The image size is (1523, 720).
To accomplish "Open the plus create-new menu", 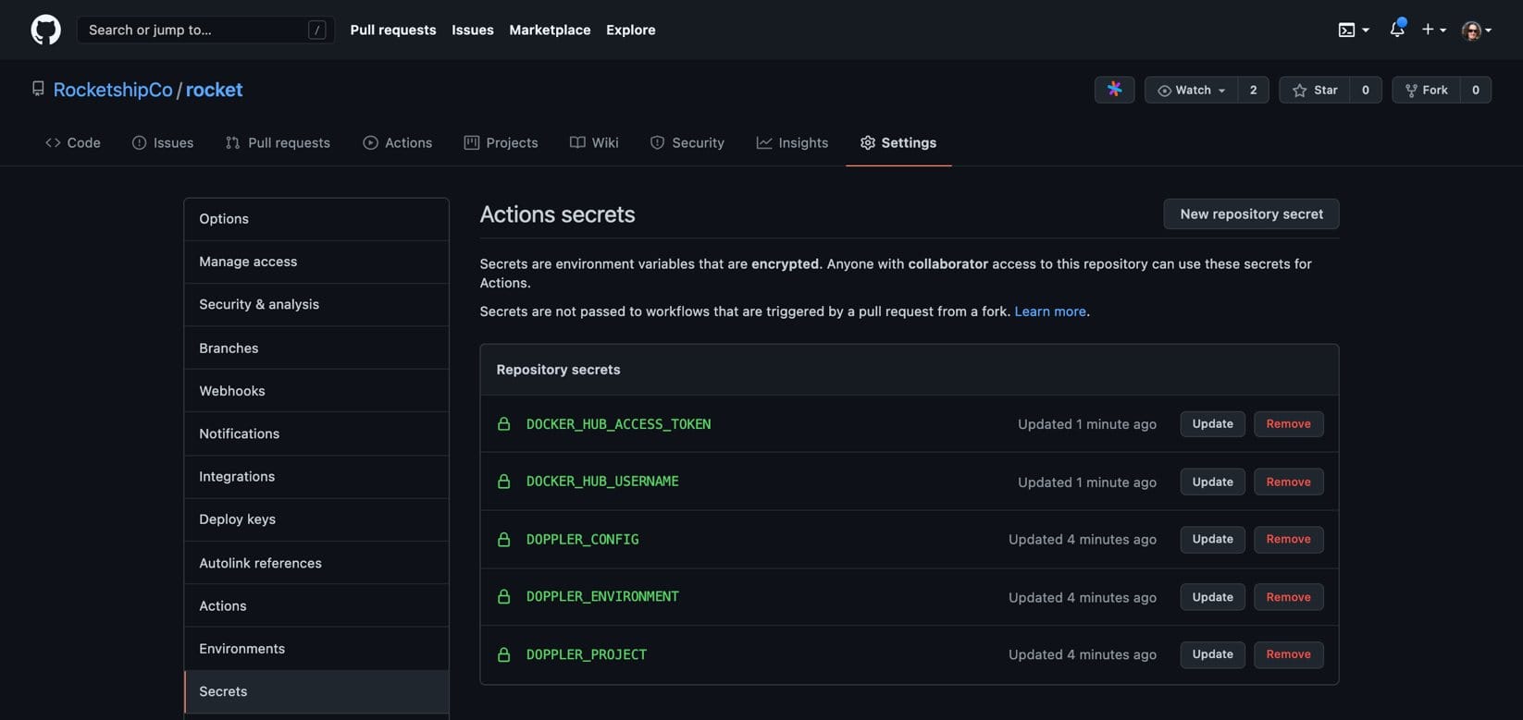I will [1433, 30].
